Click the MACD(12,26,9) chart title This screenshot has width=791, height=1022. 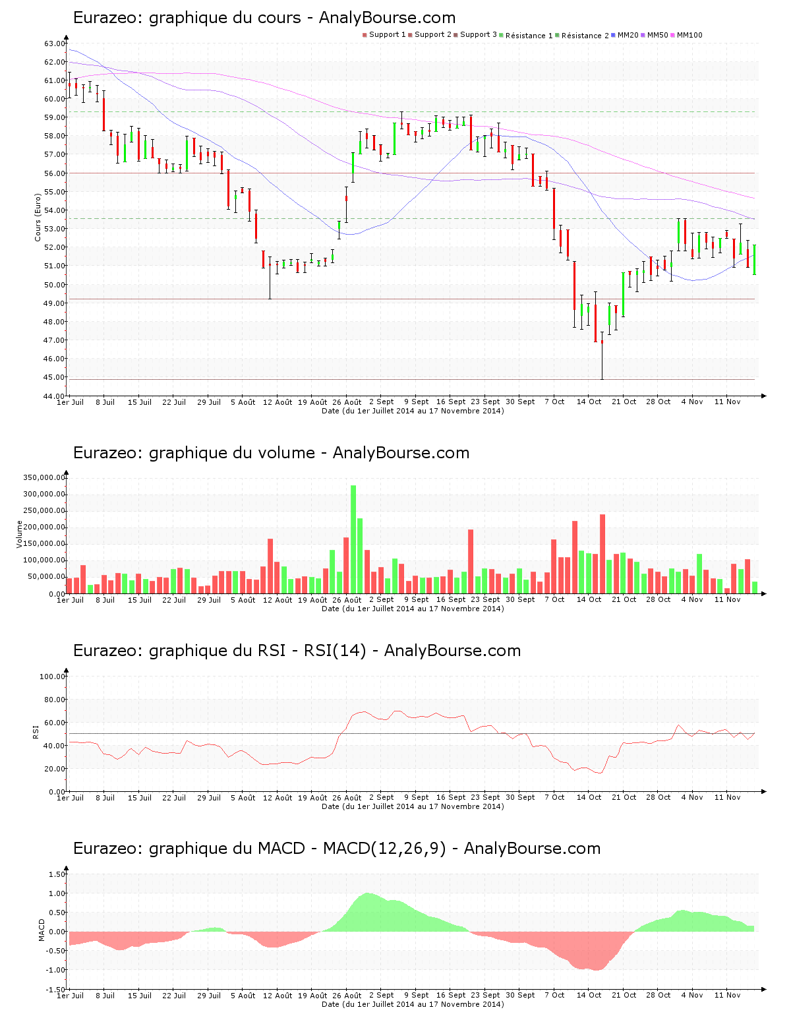coord(337,849)
